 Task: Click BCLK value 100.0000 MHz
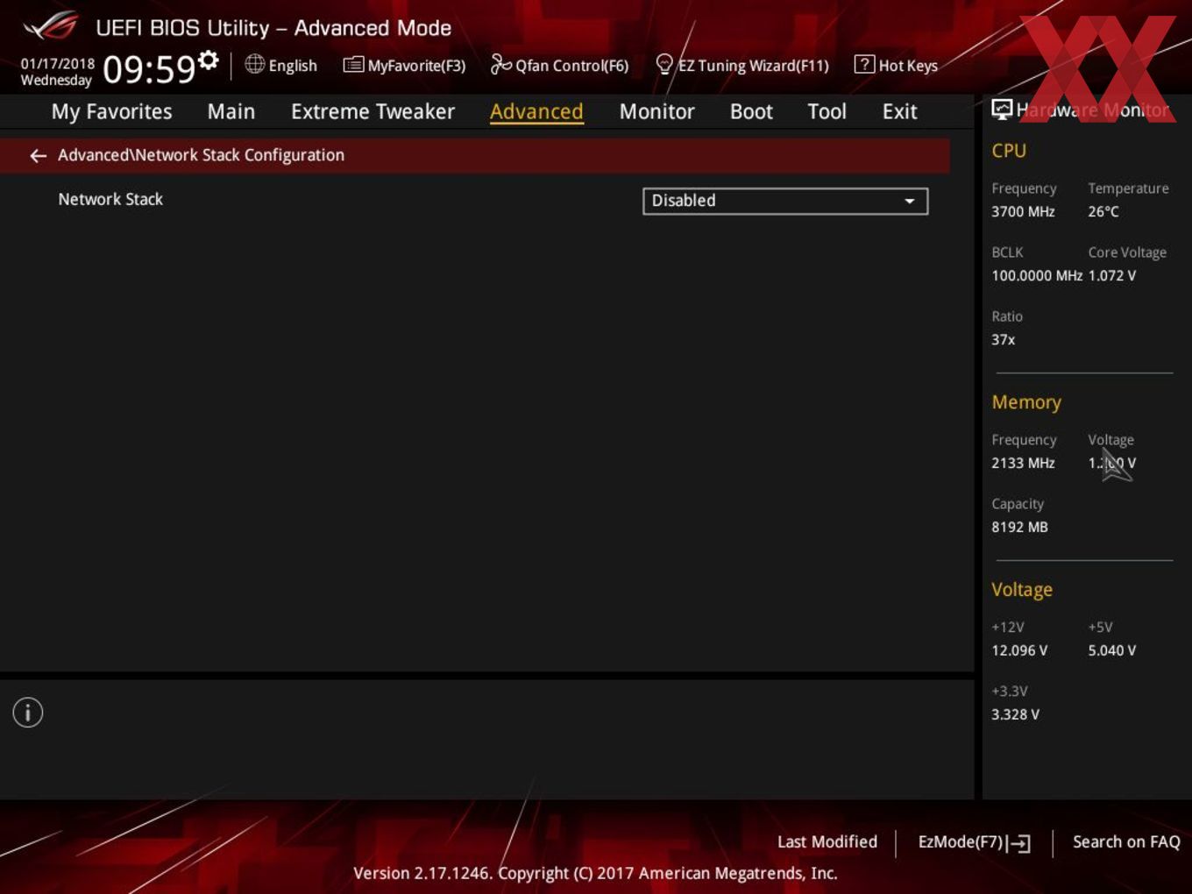pyautogui.click(x=1037, y=275)
